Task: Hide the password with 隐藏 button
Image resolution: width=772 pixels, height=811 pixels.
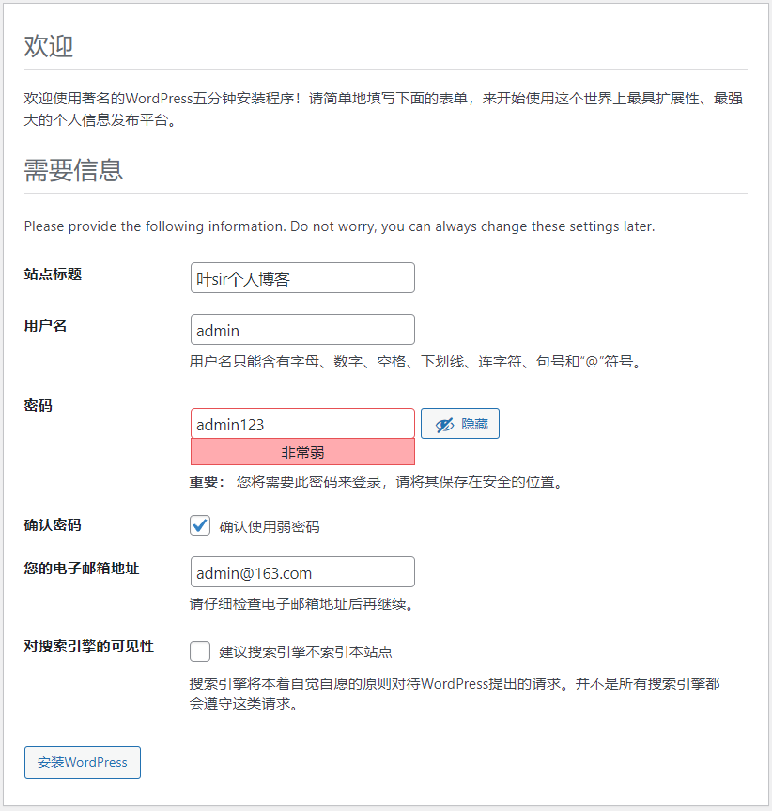Action: click(460, 424)
